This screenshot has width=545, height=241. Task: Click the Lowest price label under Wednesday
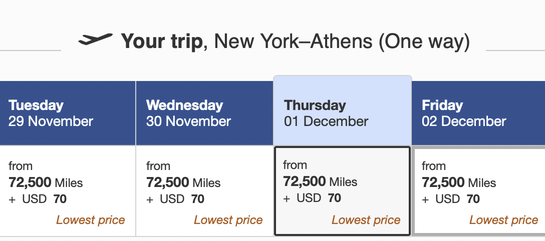coord(228,220)
